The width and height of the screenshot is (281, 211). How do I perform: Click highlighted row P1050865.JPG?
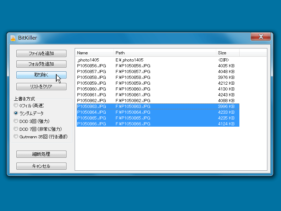(x=158, y=118)
